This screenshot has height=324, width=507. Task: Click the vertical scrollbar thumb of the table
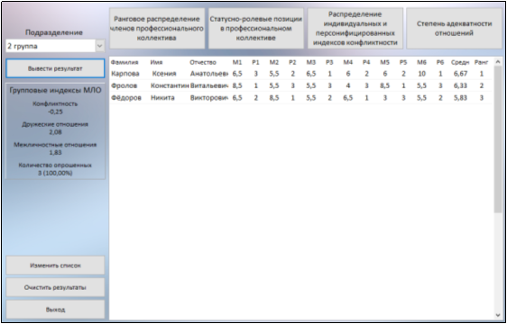(498, 139)
